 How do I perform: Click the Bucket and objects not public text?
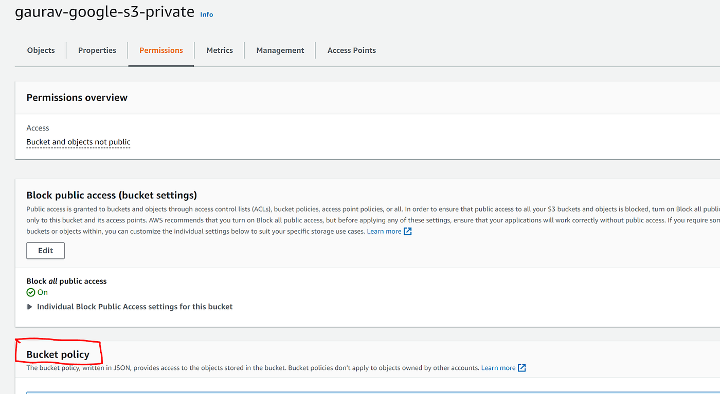coord(78,142)
